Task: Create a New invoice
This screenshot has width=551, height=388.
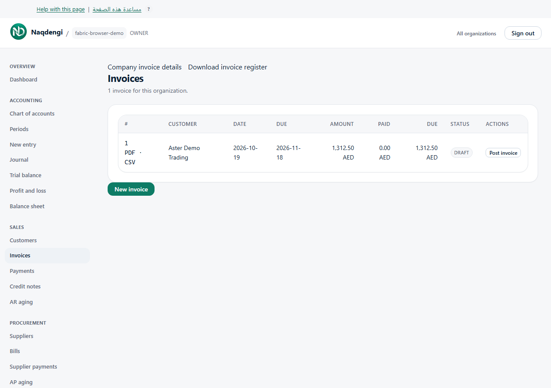Action: [x=131, y=189]
